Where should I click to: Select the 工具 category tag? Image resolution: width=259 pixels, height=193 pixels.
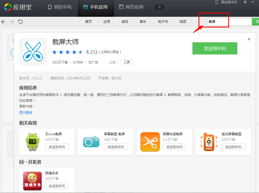pos(127,62)
